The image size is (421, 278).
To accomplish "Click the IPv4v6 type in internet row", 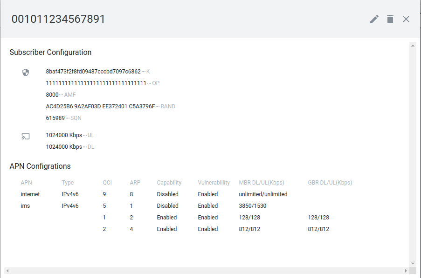I will tap(70, 194).
